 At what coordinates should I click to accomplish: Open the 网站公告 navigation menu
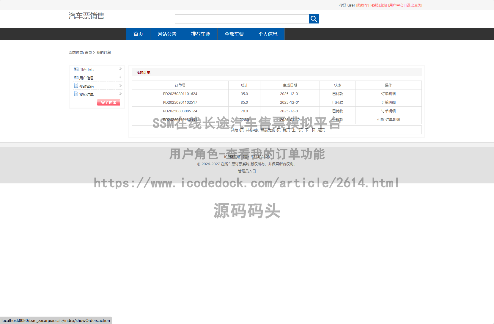(167, 34)
